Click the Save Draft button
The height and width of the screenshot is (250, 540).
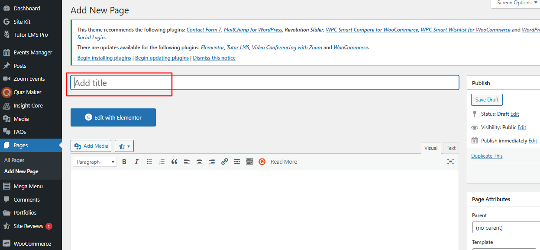[487, 100]
